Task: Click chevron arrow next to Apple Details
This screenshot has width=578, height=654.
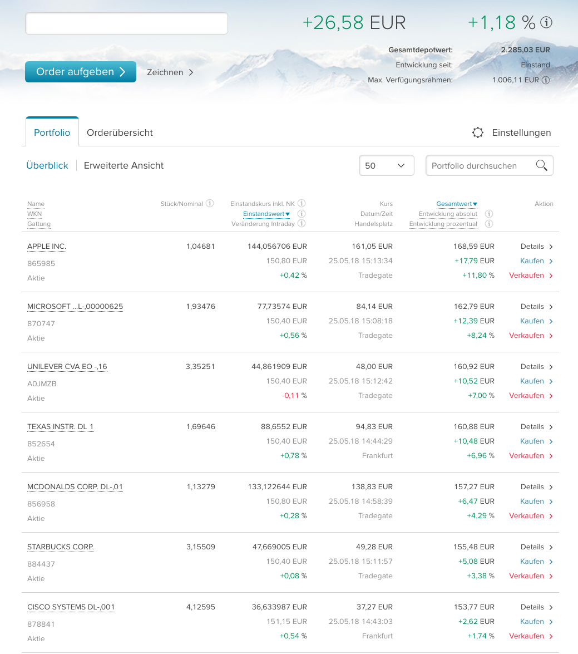Action: point(551,247)
